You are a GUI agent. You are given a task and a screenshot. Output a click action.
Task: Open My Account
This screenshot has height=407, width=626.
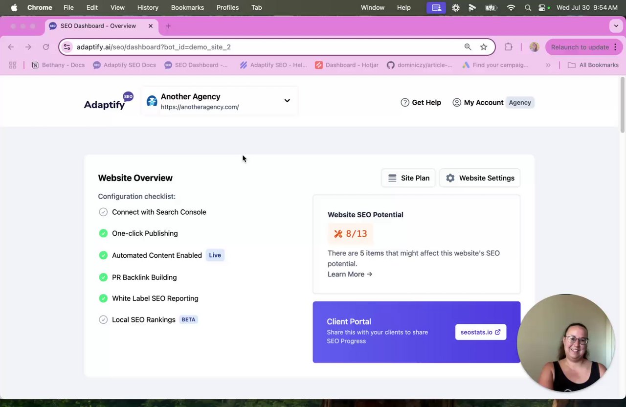pyautogui.click(x=478, y=102)
